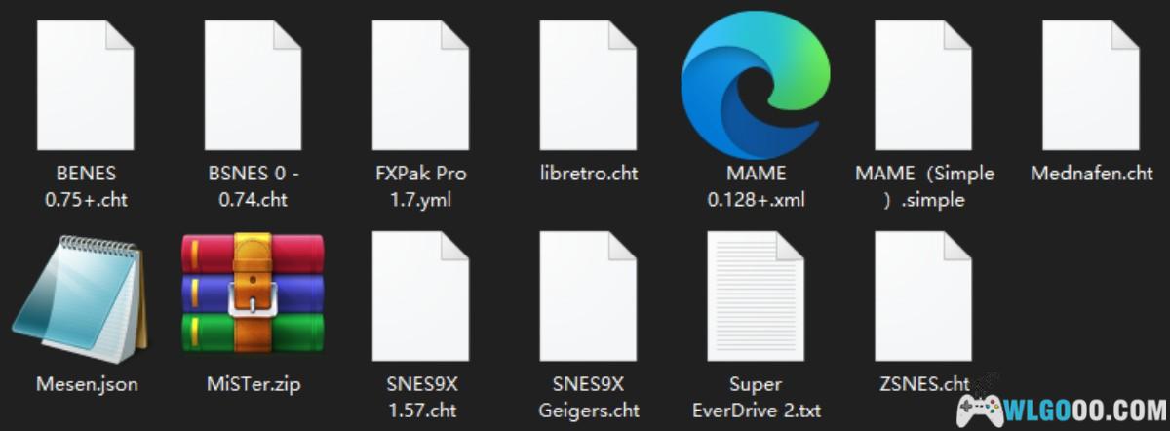1170x431 pixels.
Task: Select the Mednafen.cht file icon
Action: [1092, 85]
